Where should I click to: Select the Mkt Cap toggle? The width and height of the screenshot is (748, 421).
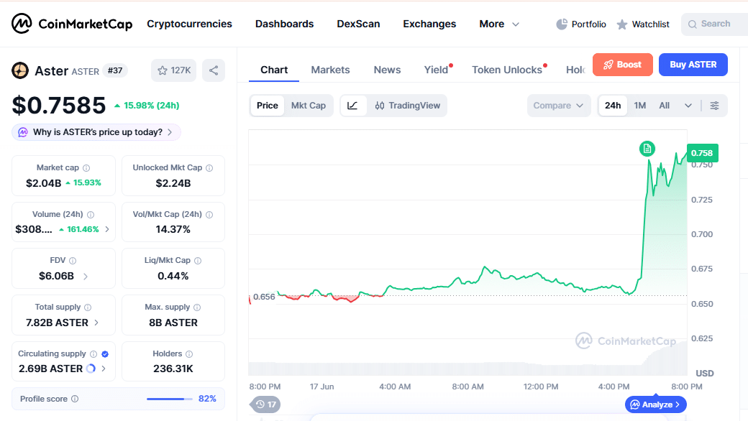tap(308, 106)
